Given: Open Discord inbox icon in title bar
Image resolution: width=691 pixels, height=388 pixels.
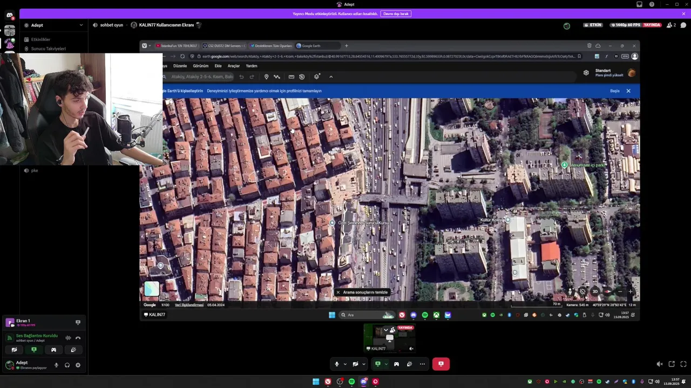Looking at the screenshot, I should 639,4.
